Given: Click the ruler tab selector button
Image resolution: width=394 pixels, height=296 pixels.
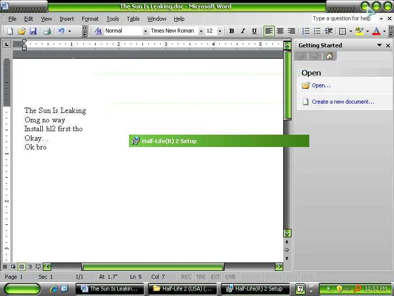Looking at the screenshot, I should pyautogui.click(x=6, y=44).
